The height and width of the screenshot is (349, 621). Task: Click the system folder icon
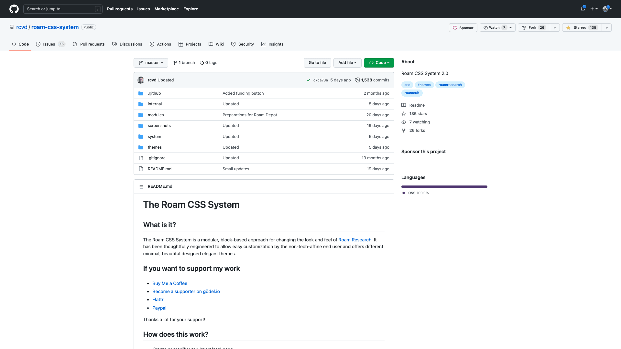(x=141, y=137)
